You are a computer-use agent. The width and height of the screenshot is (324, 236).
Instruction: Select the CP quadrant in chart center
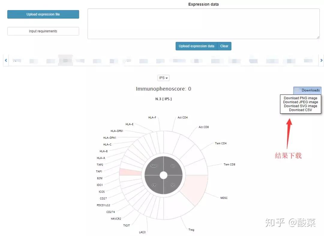click(x=154, y=185)
